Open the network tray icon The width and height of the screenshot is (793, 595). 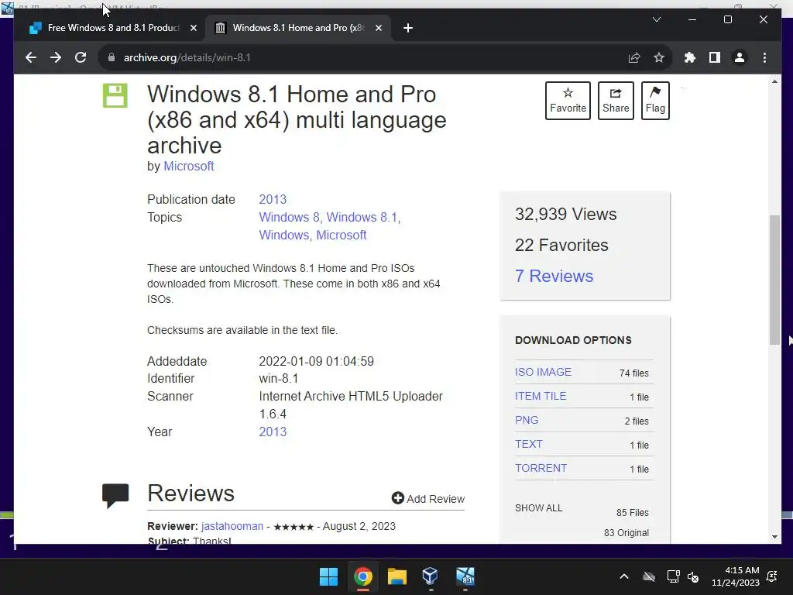[673, 576]
